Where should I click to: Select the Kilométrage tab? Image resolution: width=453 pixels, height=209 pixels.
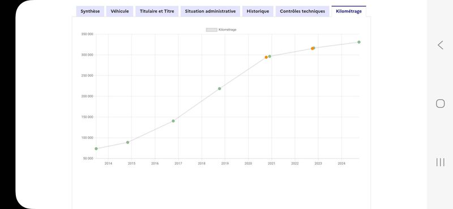(x=349, y=11)
